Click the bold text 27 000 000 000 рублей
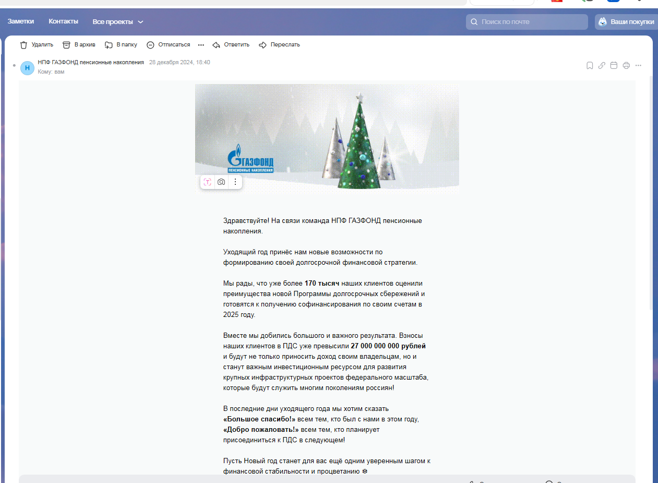658x483 pixels. (388, 346)
